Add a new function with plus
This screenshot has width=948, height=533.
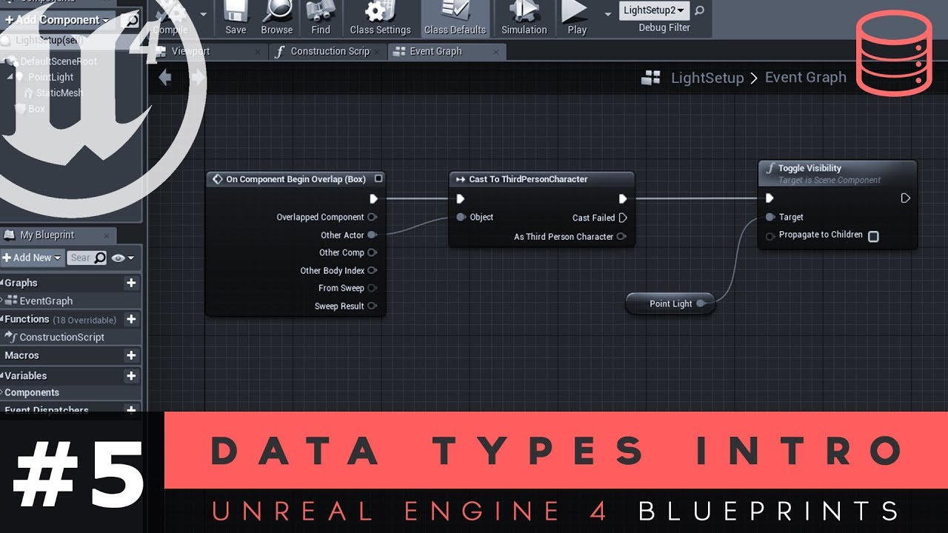pos(131,319)
